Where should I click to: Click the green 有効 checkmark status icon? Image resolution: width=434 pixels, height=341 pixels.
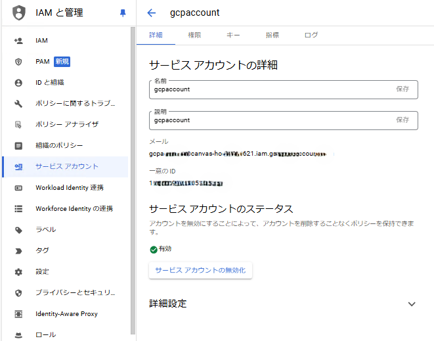pos(154,250)
